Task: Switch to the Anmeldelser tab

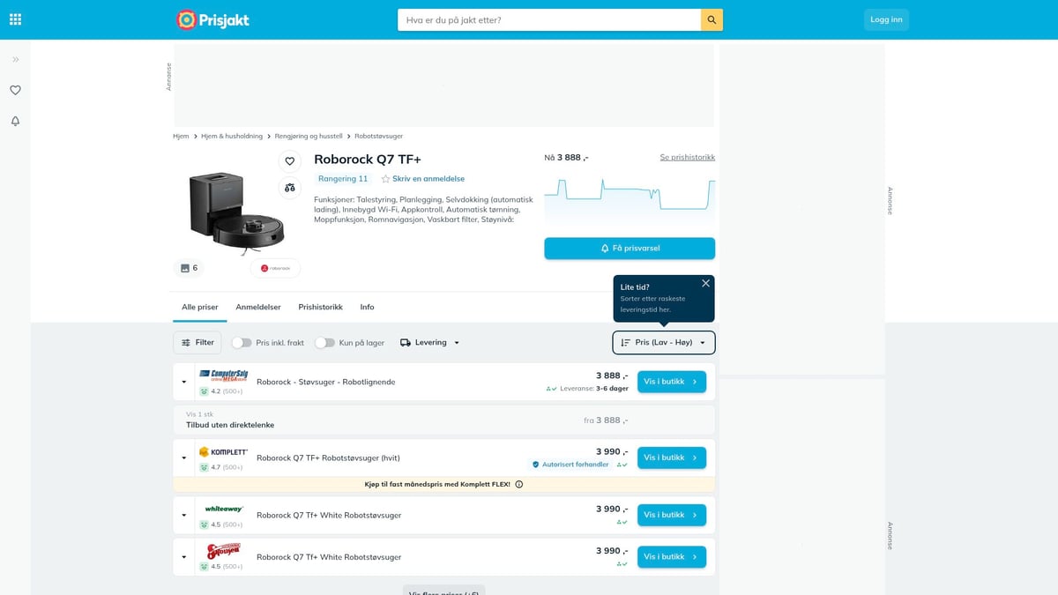Action: (258, 307)
